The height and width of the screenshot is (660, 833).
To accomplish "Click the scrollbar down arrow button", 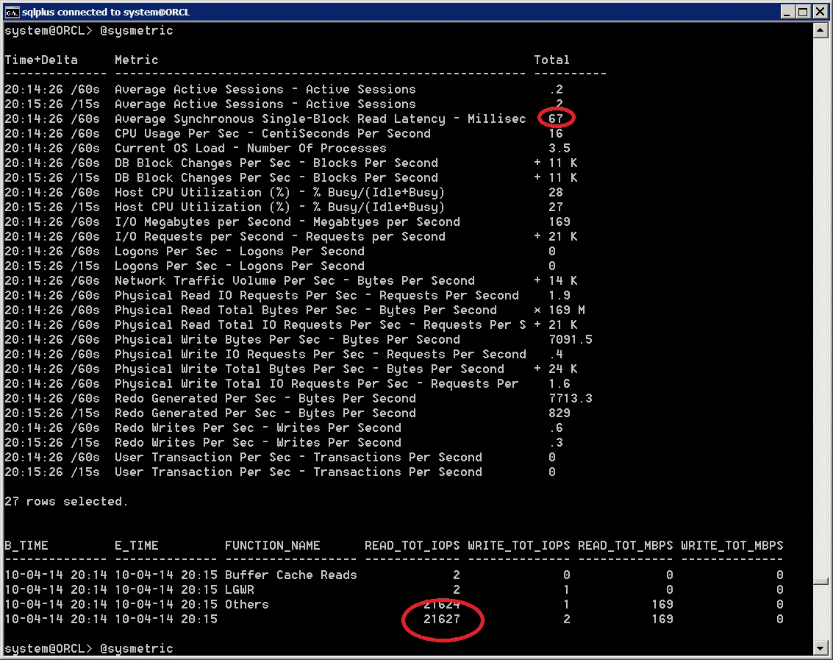I will click(x=821, y=648).
